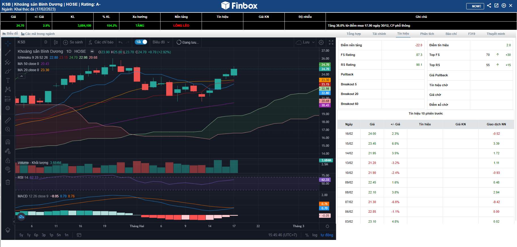The image size is (517, 247).
Task: Open the candlestick chart style selector
Action: [x=56, y=42]
